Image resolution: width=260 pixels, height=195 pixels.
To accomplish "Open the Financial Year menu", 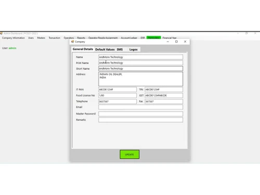I will point(170,38).
